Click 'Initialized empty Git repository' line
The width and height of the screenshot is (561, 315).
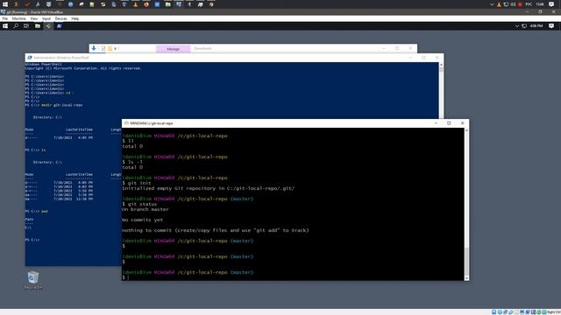209,188
